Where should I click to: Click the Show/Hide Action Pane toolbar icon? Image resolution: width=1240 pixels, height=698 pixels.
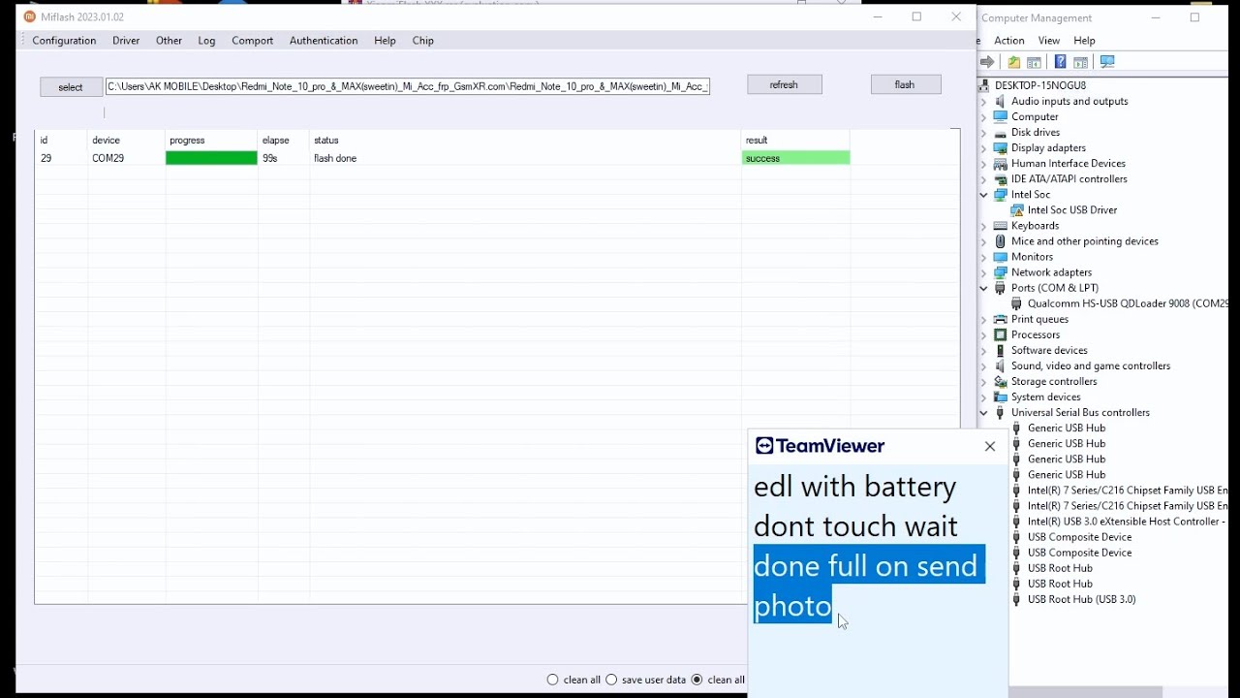click(x=1080, y=62)
